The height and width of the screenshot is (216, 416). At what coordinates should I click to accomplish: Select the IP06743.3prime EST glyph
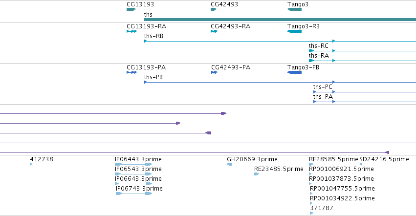(134, 194)
